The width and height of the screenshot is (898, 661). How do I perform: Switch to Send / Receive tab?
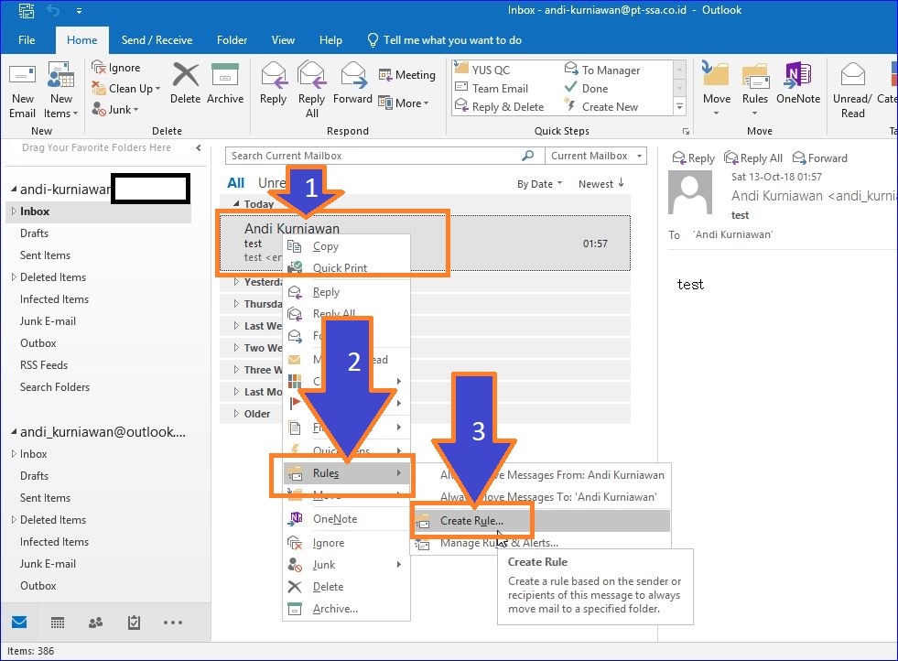coord(157,40)
